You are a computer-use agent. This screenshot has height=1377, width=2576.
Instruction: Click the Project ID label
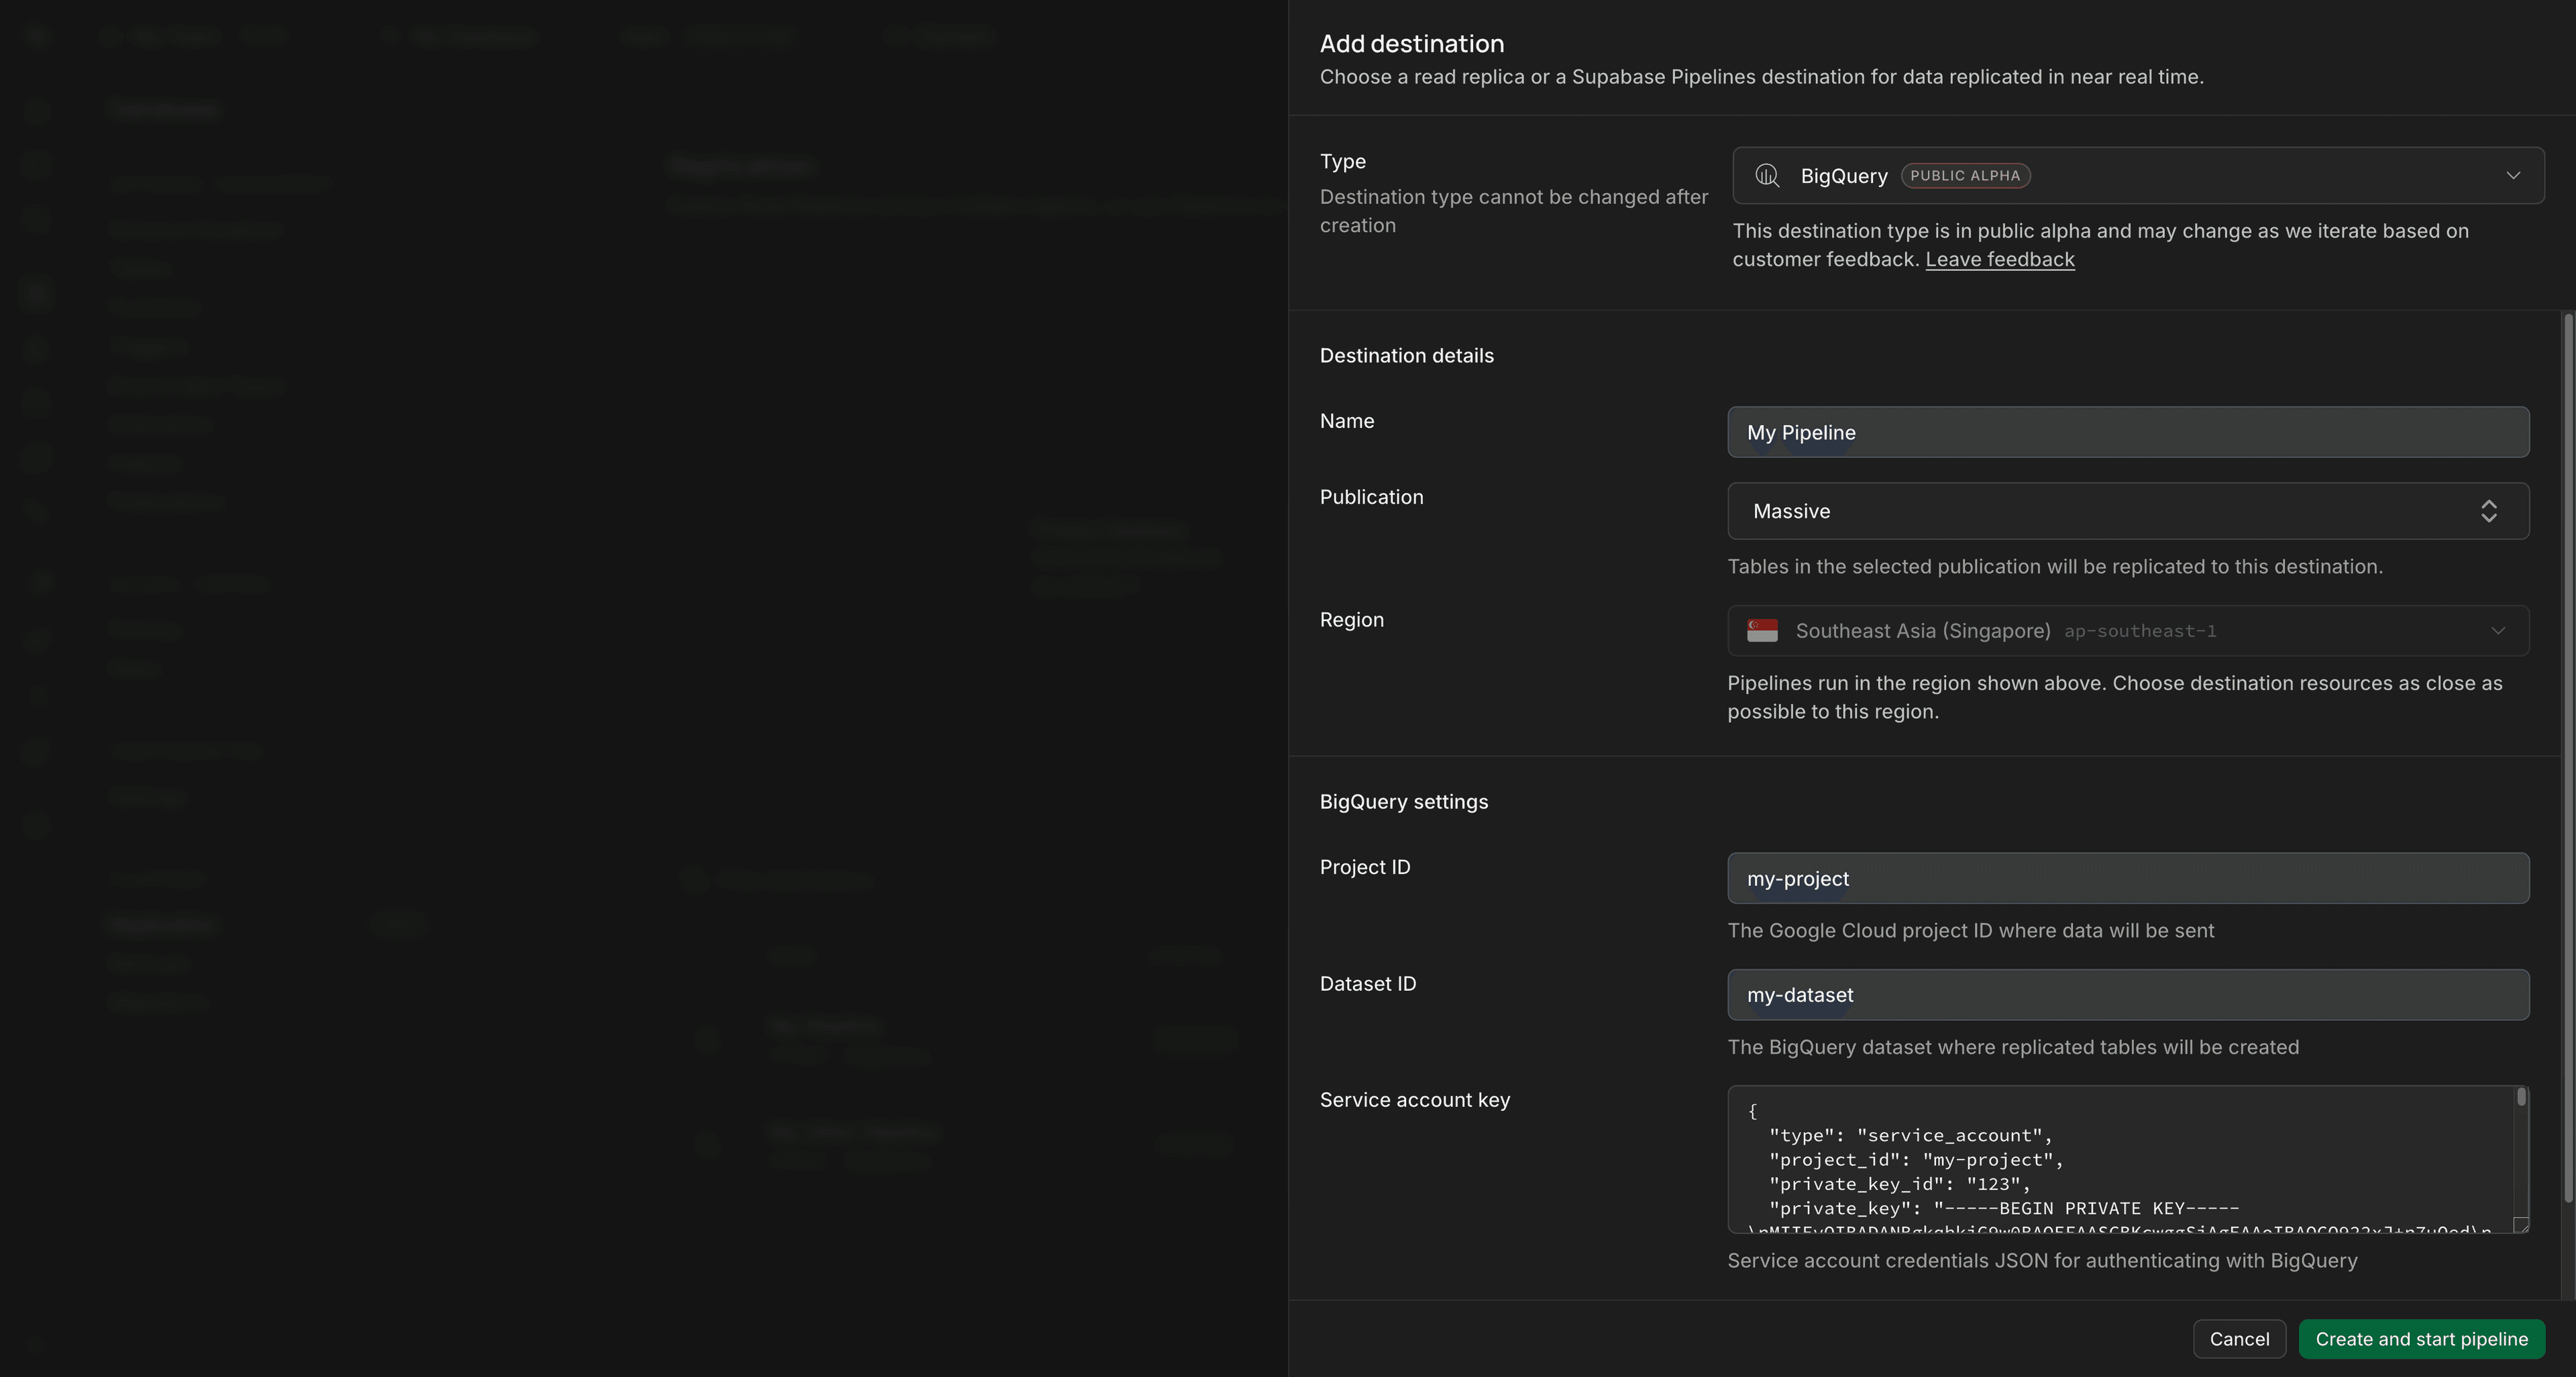pyautogui.click(x=1364, y=867)
